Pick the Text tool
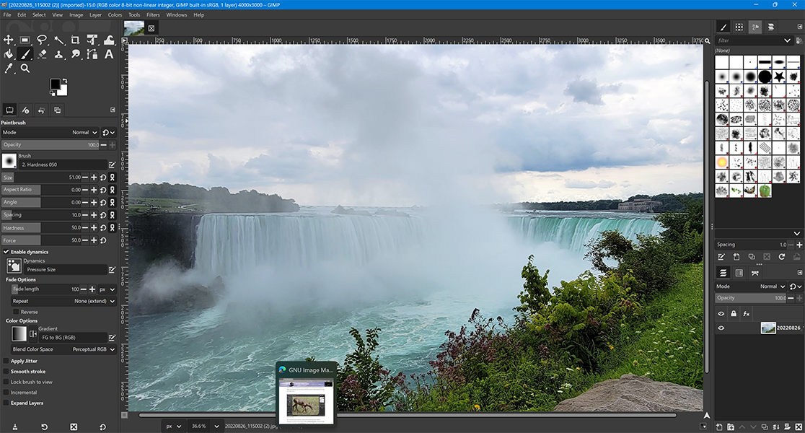805x433 pixels. pos(109,54)
